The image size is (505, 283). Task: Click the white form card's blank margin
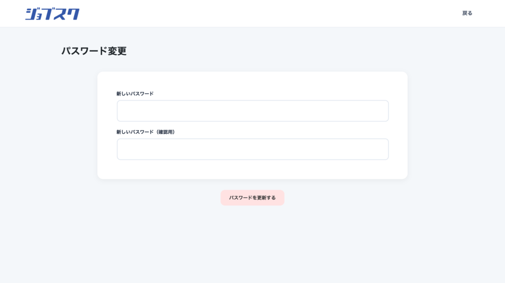tap(252, 171)
